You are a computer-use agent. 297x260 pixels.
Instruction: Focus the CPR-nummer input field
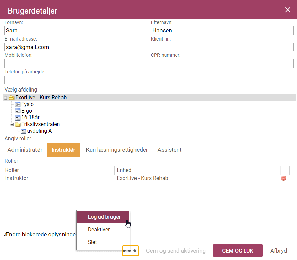pos(222,63)
